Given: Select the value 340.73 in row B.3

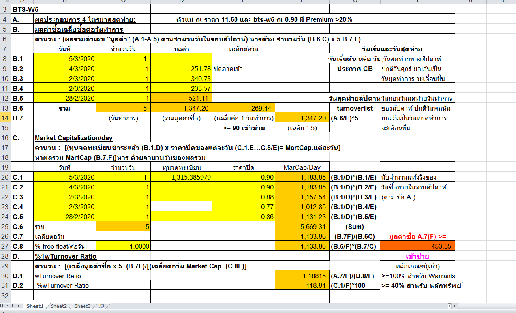Looking at the screenshot, I should click(181, 78).
